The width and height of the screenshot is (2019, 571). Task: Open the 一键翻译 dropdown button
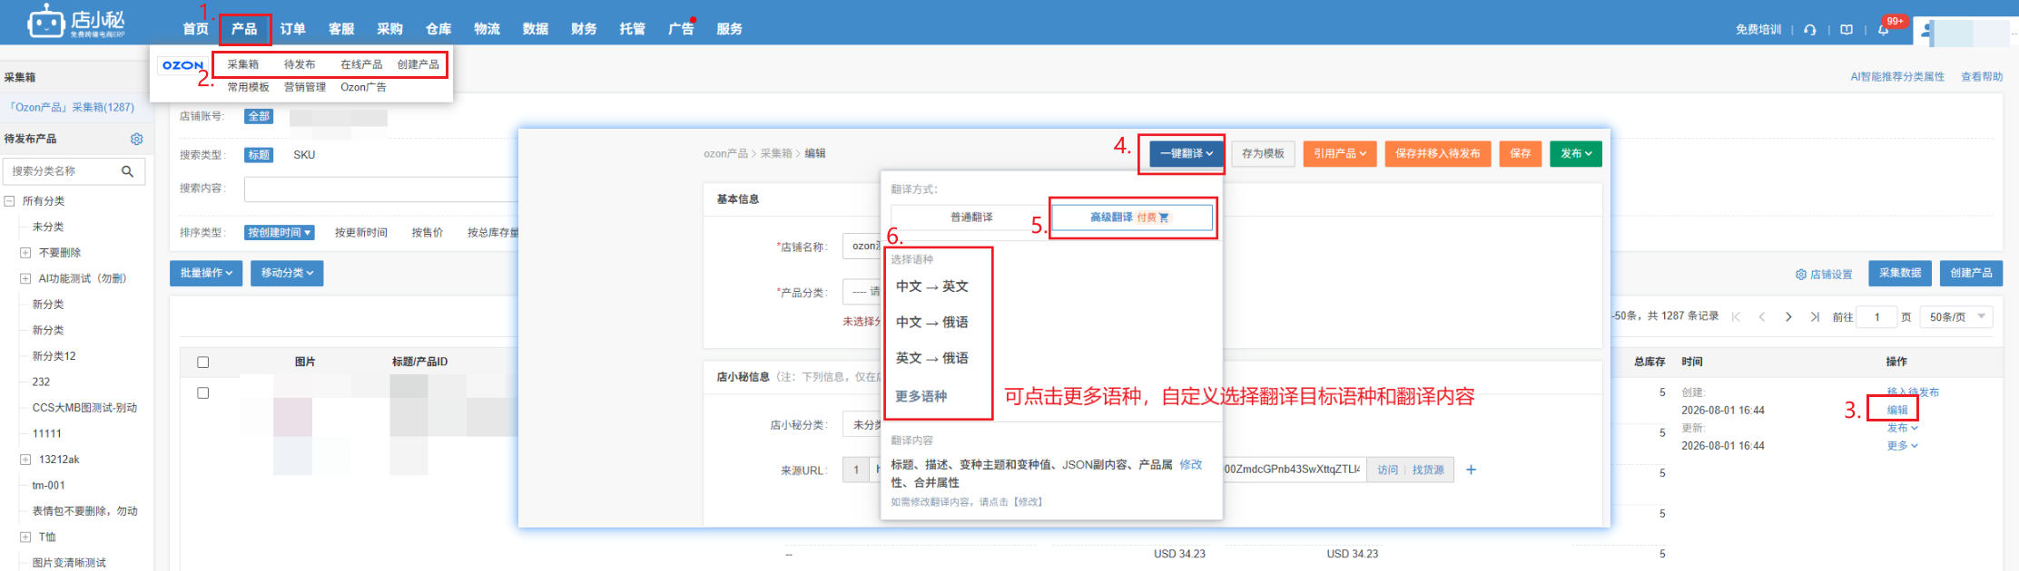(x=1186, y=154)
